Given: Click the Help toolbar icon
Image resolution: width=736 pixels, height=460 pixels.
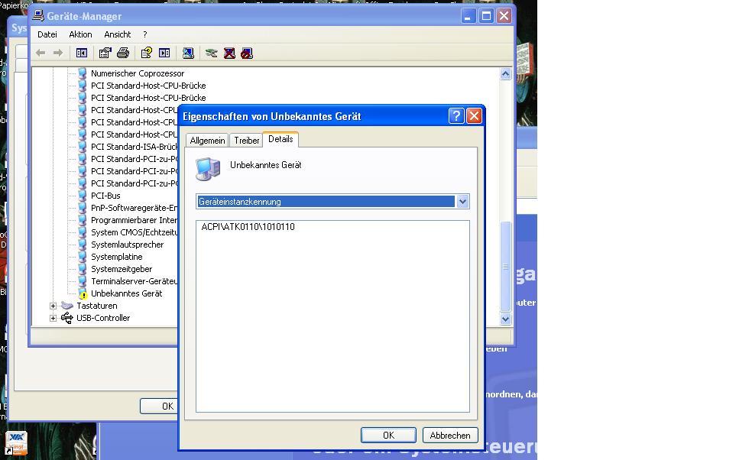Looking at the screenshot, I should click(x=146, y=53).
